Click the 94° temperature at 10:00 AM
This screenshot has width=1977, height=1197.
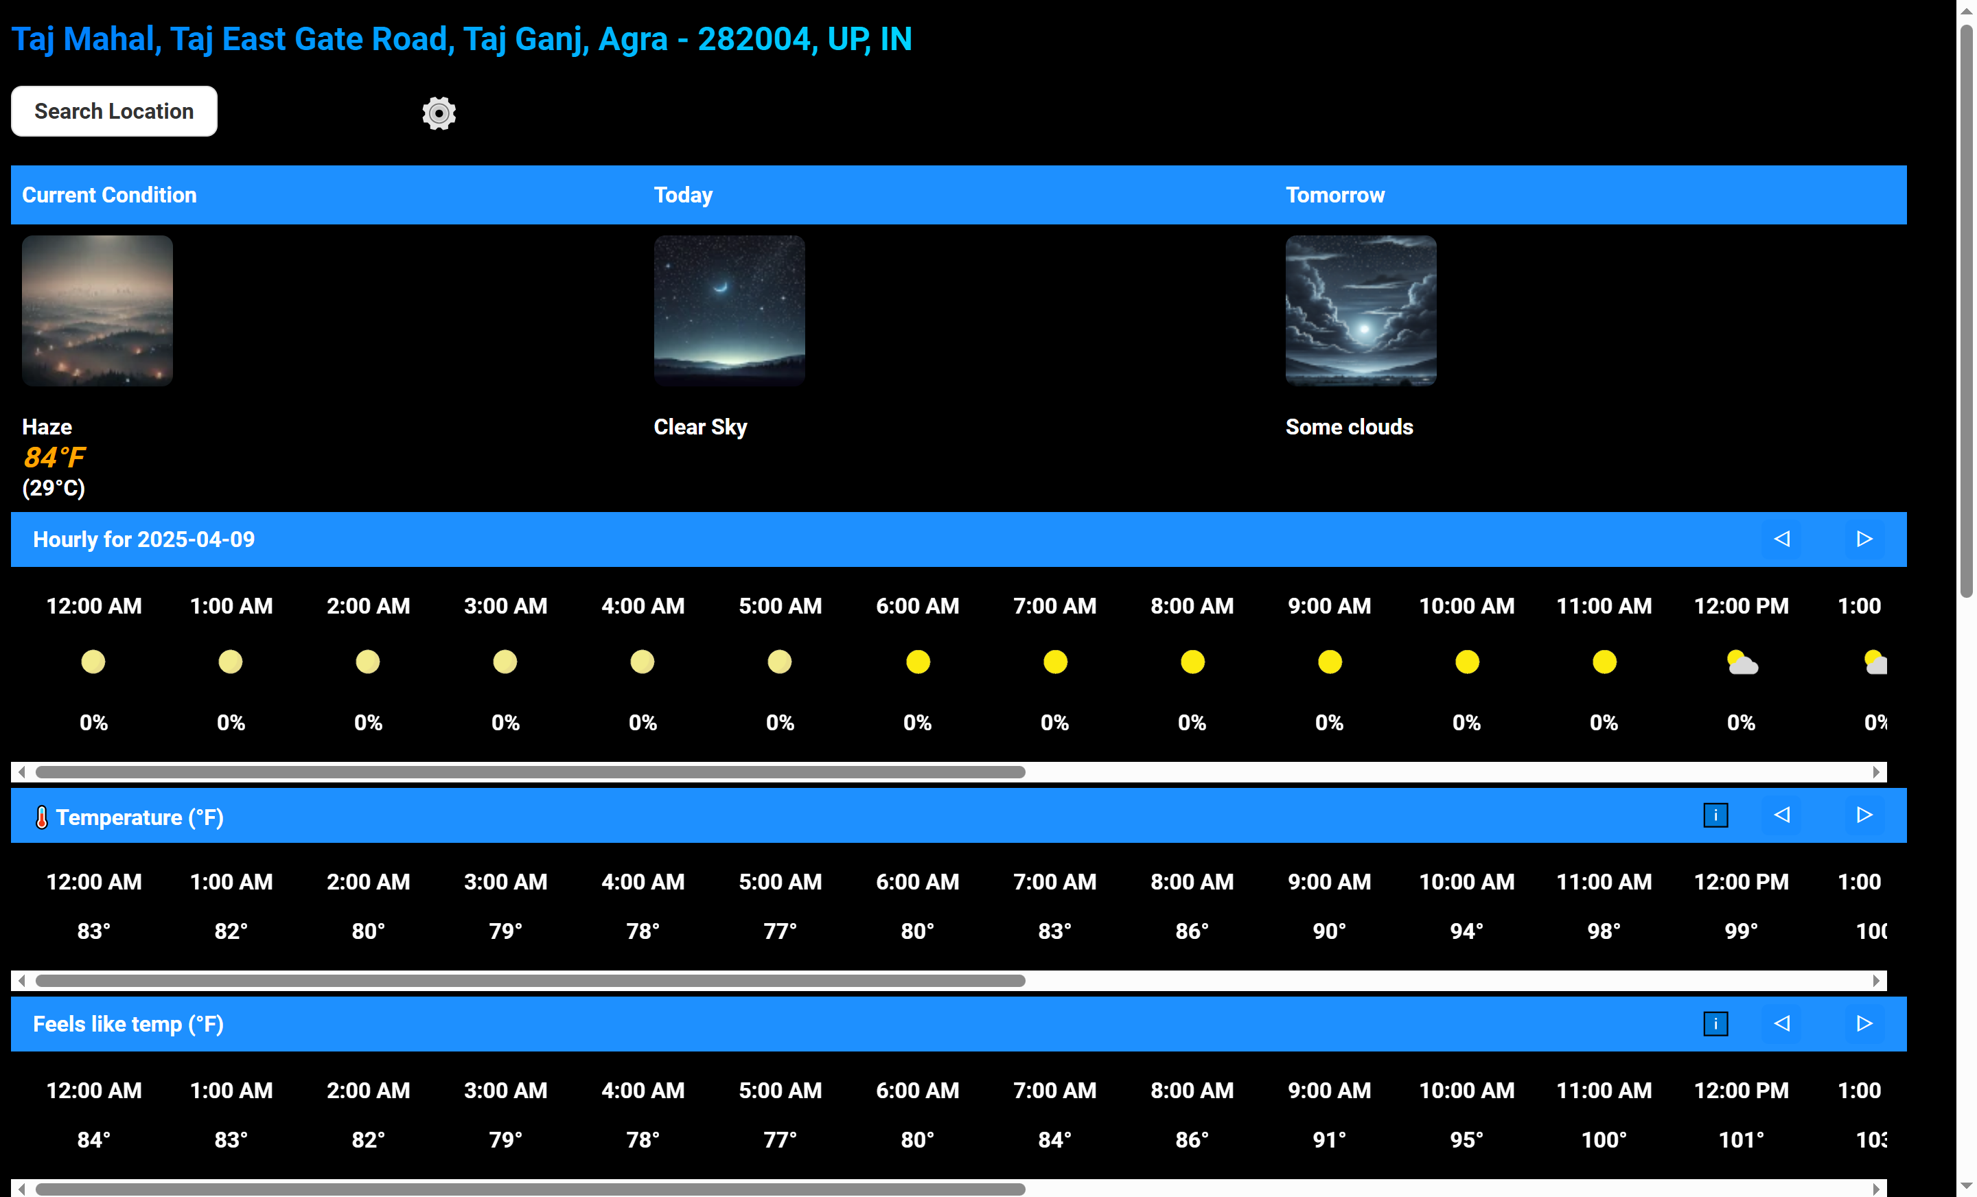(x=1467, y=931)
